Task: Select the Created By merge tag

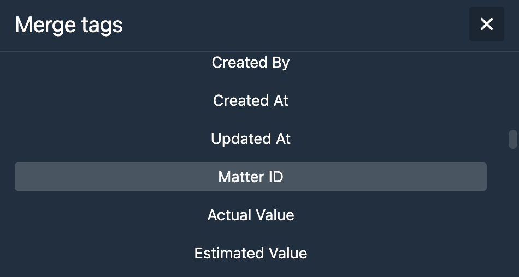Action: point(251,63)
